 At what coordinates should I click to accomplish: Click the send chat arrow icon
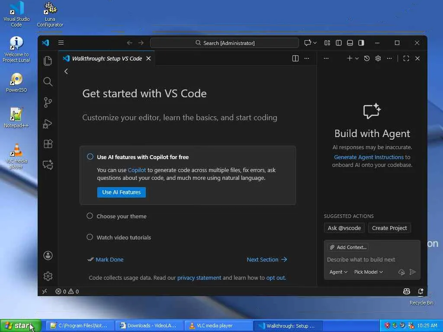pyautogui.click(x=412, y=272)
